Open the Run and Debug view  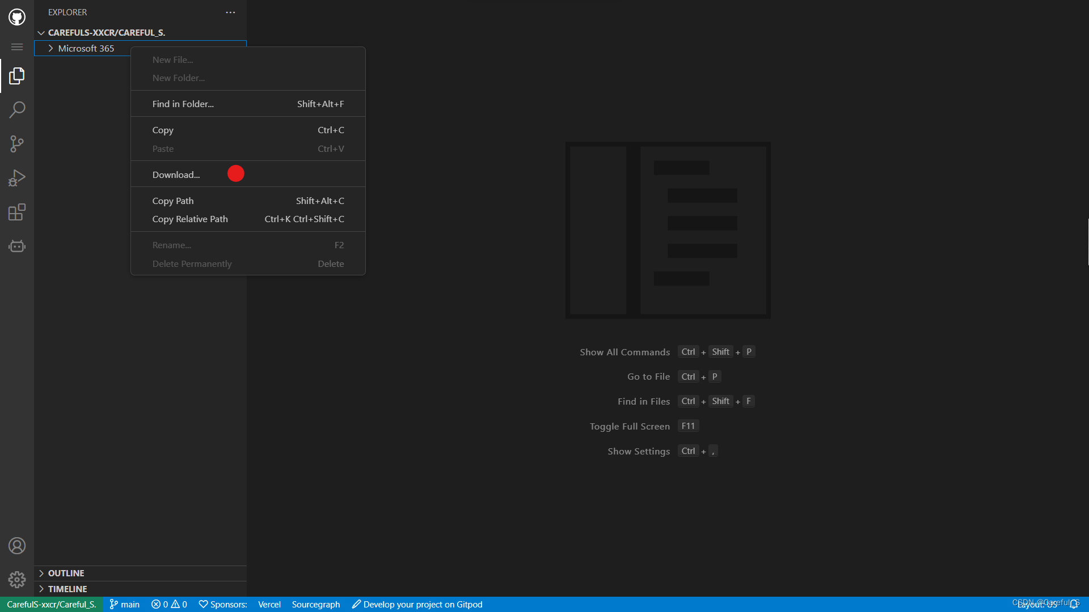pyautogui.click(x=17, y=178)
